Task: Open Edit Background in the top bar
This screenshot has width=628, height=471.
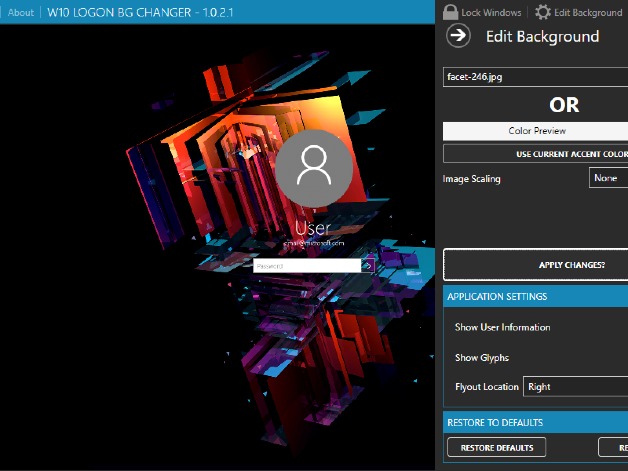Action: point(588,13)
